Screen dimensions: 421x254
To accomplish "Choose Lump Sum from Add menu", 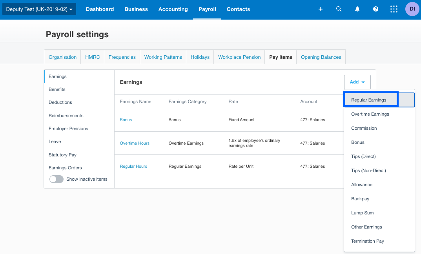I will tap(379, 213).
